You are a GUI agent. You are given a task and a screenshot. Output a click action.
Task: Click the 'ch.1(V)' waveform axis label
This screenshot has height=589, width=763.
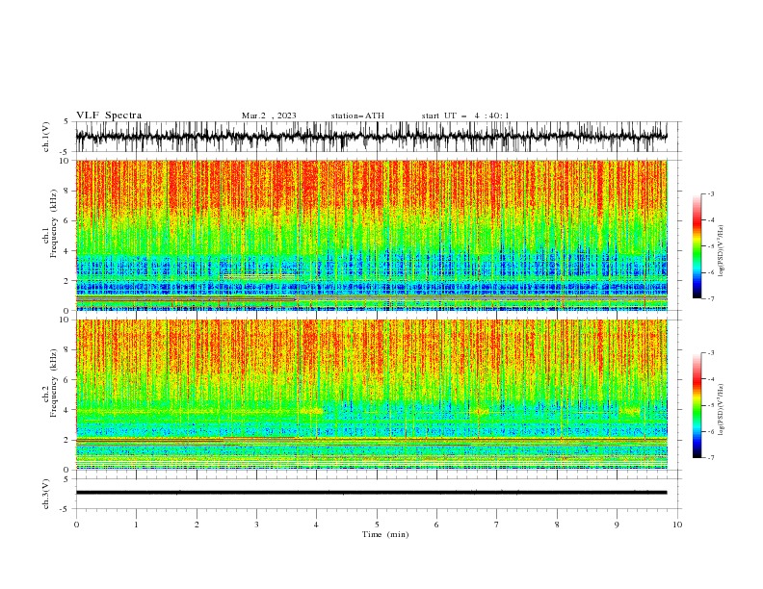46,137
